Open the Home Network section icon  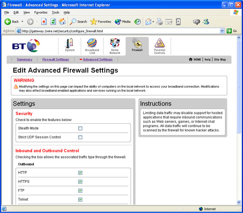point(115,46)
